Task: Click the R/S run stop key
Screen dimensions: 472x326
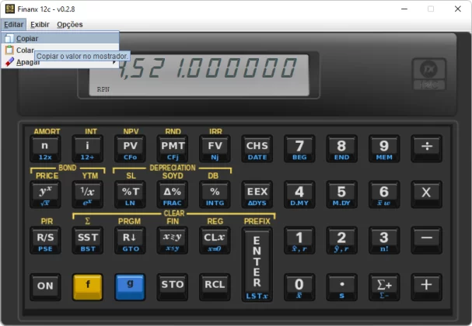Action: coord(45,241)
